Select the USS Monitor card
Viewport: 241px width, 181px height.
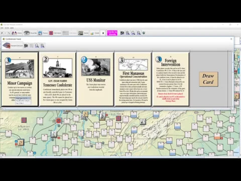click(x=95, y=79)
